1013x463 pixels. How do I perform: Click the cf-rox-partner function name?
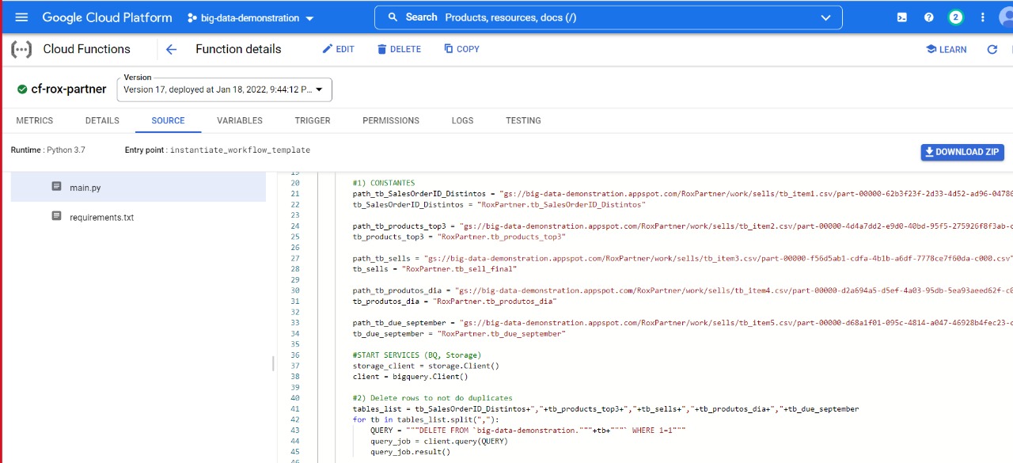pos(69,89)
